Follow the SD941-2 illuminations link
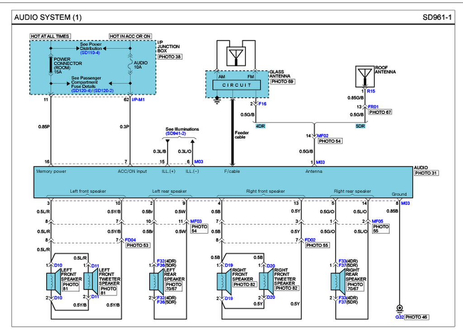Image resolution: width=463 pixels, height=330 pixels. 176,133
